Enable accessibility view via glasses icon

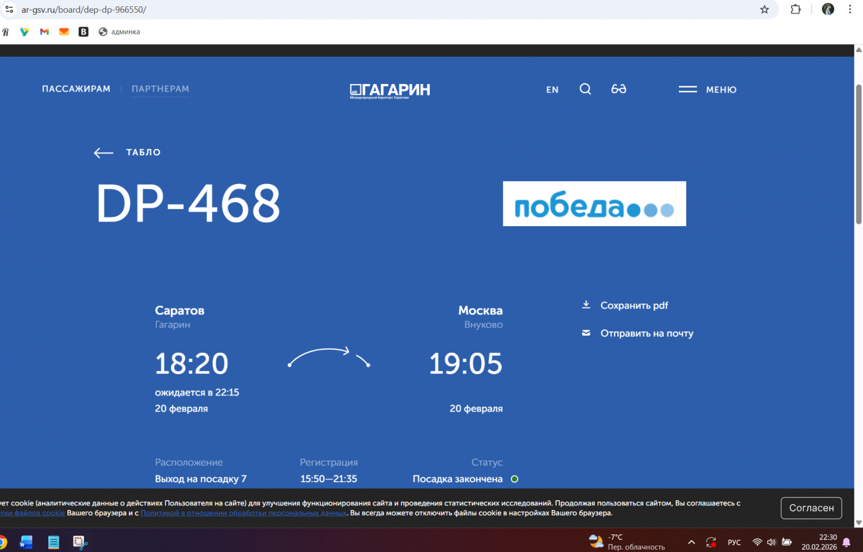coord(618,89)
